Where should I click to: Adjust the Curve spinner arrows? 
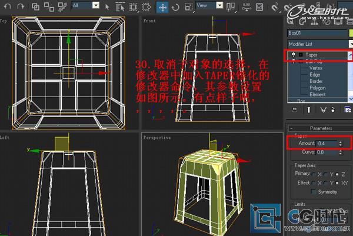[x=341, y=152]
